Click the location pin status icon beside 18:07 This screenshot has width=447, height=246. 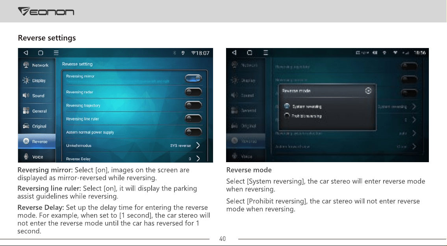click(x=183, y=53)
